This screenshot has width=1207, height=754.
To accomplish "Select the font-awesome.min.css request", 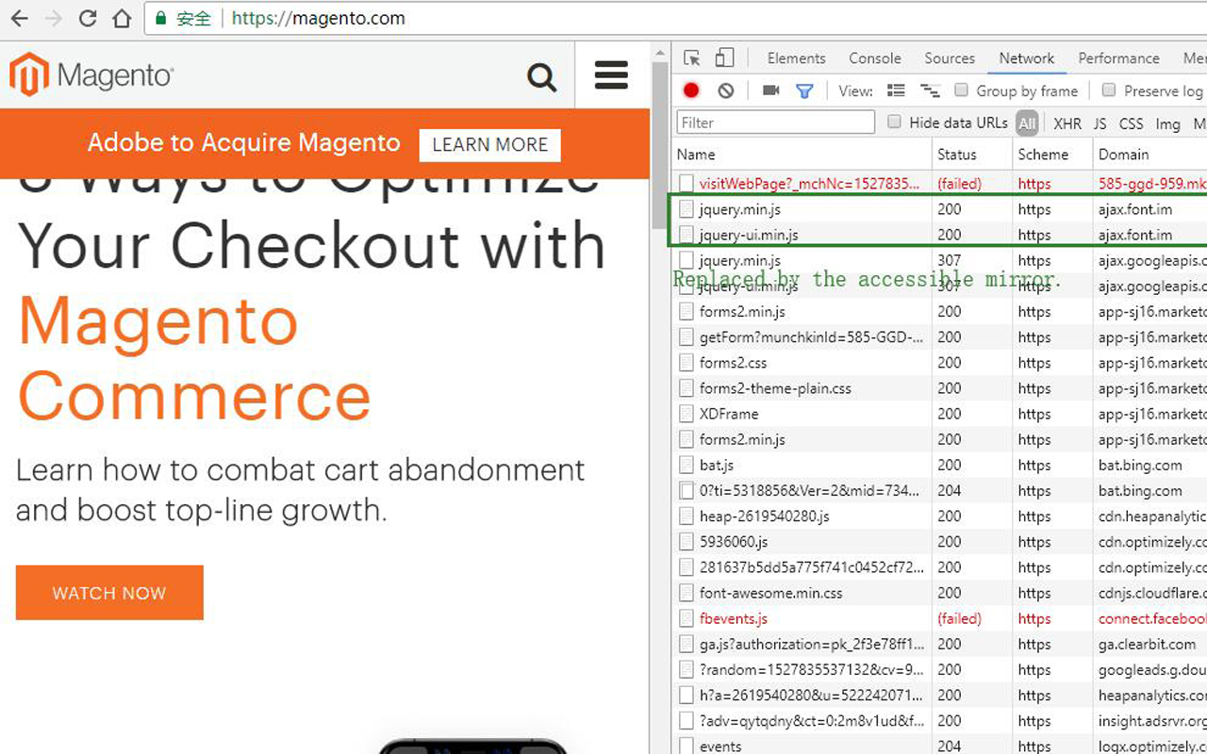I will tap(939, 593).
